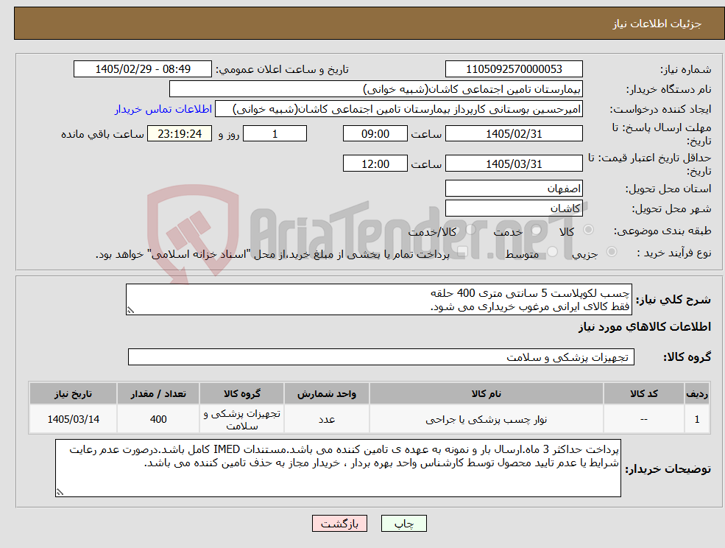725x548 pixels.
Task: Click response deadline time 09:00
Action: [x=375, y=134]
